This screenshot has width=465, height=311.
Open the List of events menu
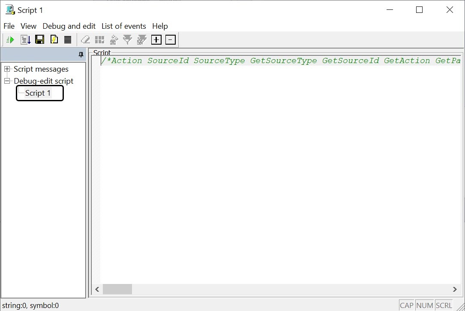click(123, 26)
